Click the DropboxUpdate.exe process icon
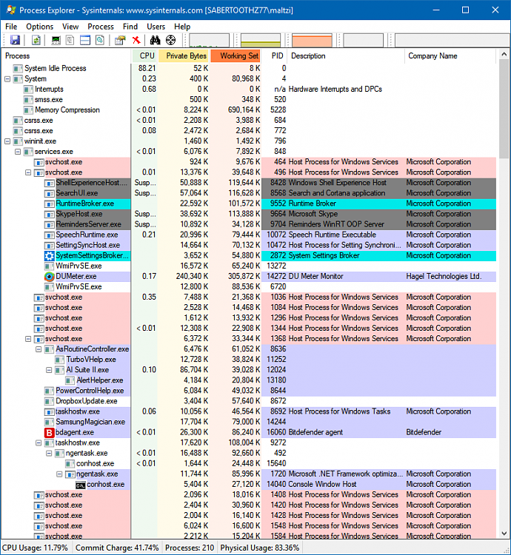 tap(49, 401)
